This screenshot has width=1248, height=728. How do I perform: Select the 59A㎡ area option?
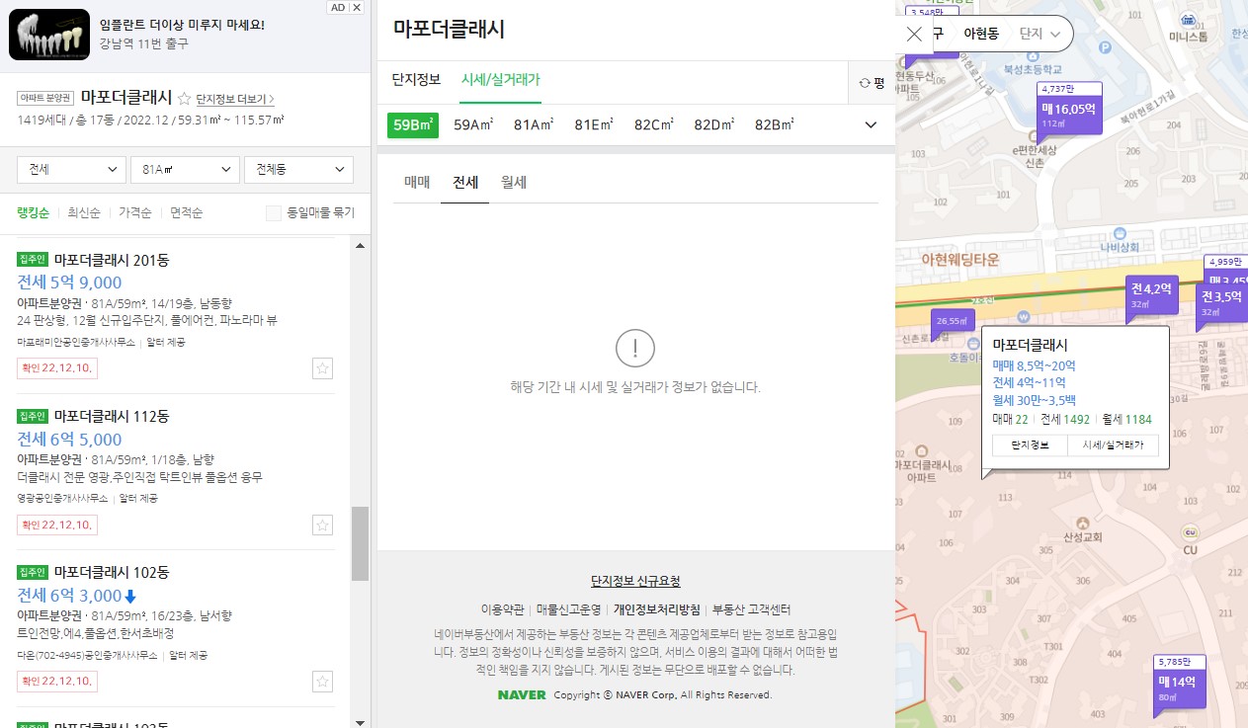tap(474, 124)
